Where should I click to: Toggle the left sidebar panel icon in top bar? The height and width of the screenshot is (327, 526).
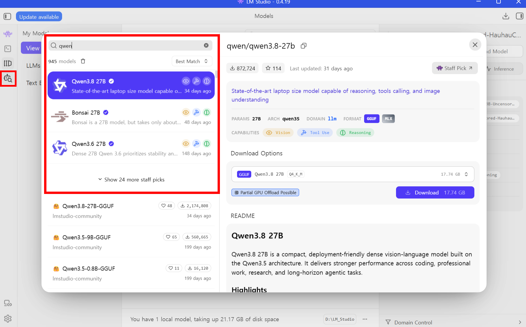7,17
